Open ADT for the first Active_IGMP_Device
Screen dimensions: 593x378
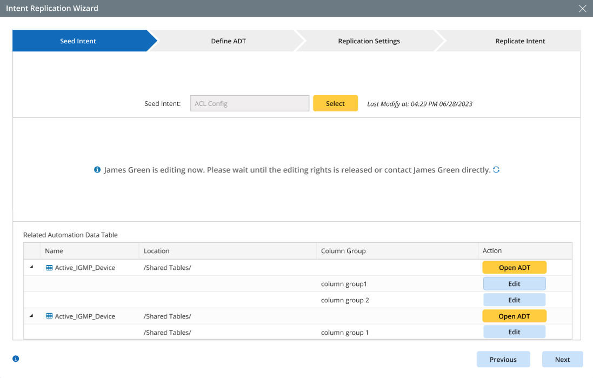(x=514, y=268)
